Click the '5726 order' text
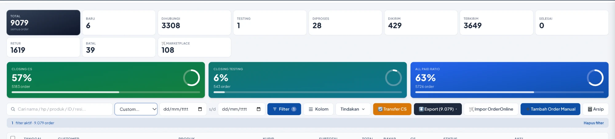This screenshot has width=615, height=139. (x=425, y=87)
